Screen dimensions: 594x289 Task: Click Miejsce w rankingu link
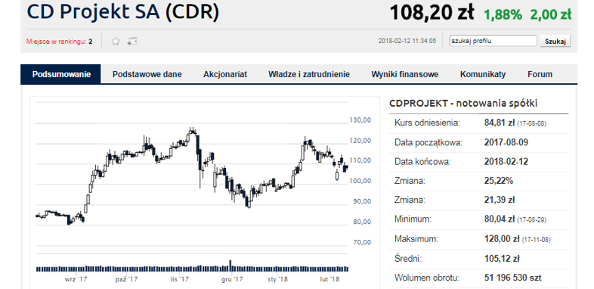coord(60,42)
